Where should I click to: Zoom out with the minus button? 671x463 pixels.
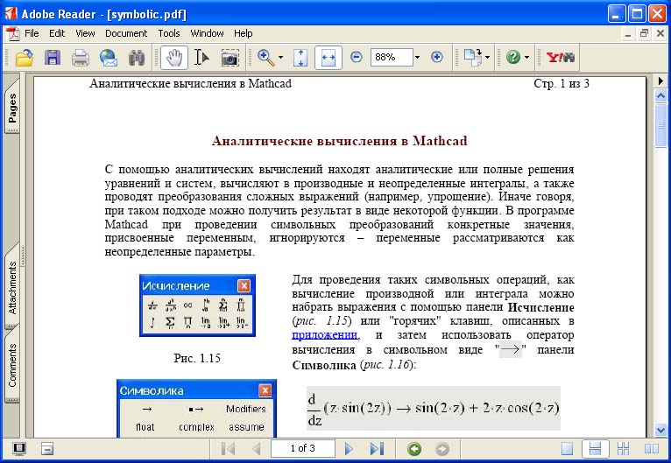pos(356,57)
